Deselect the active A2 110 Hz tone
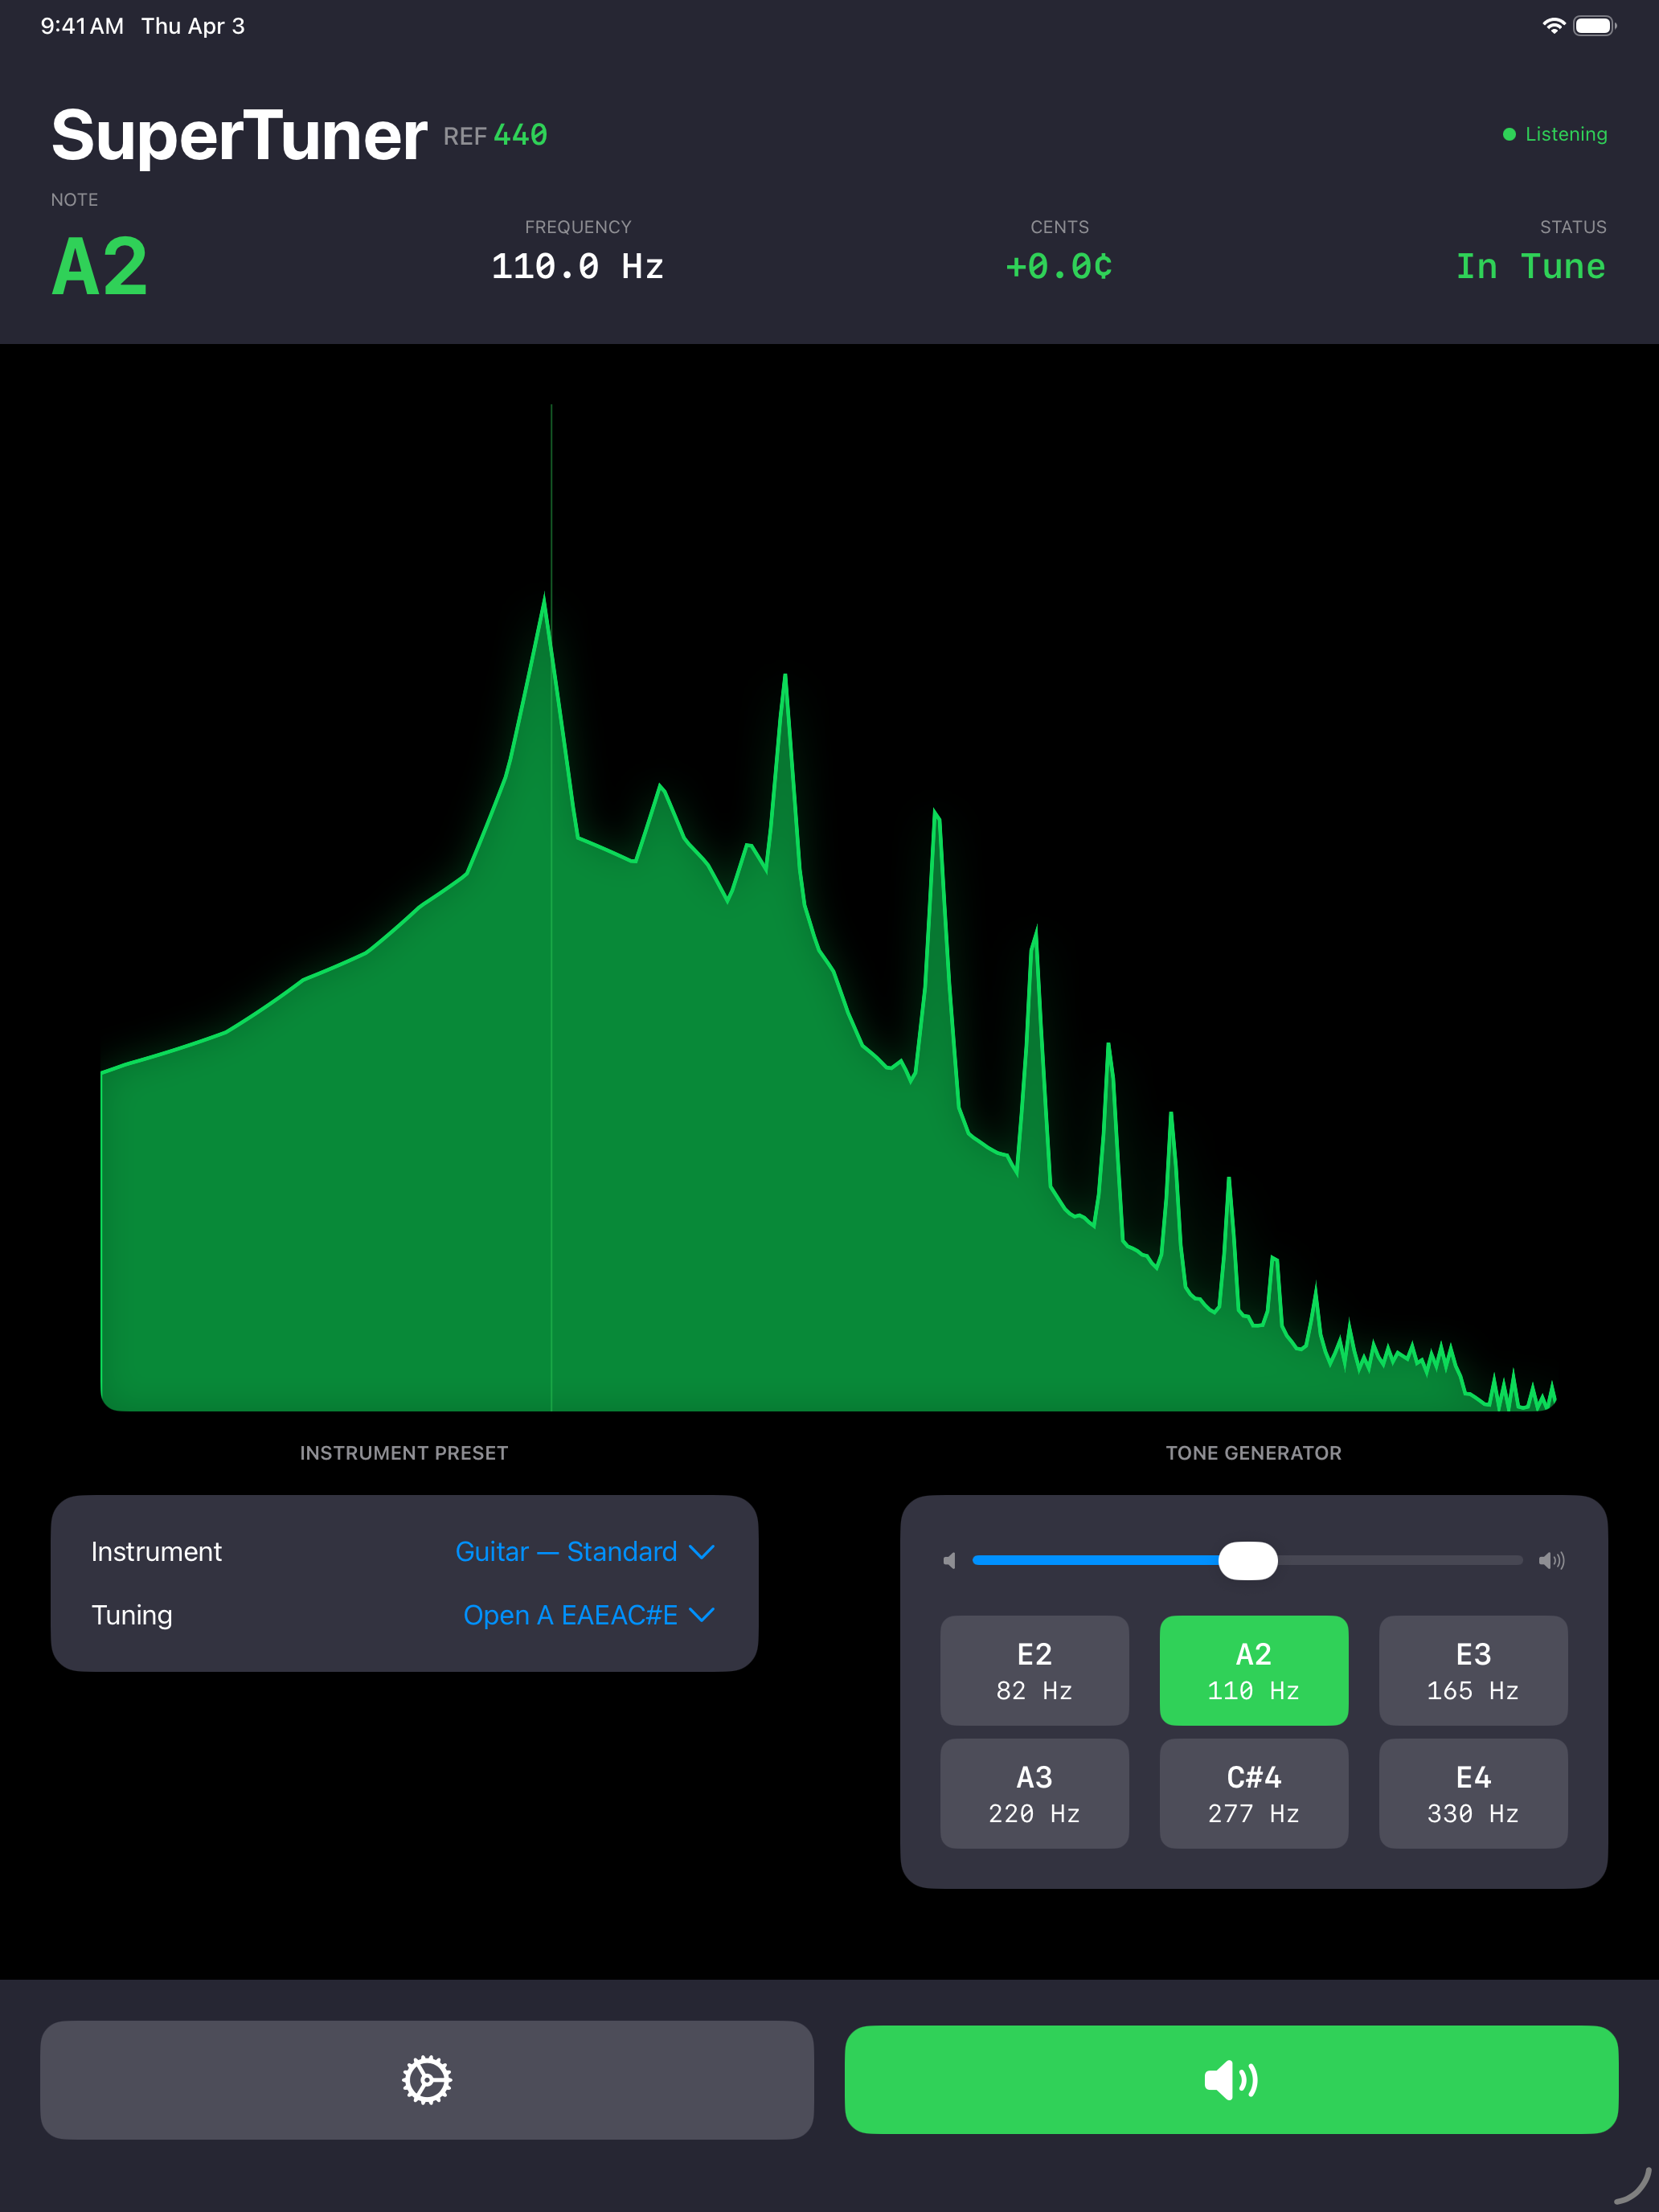 coord(1253,1670)
